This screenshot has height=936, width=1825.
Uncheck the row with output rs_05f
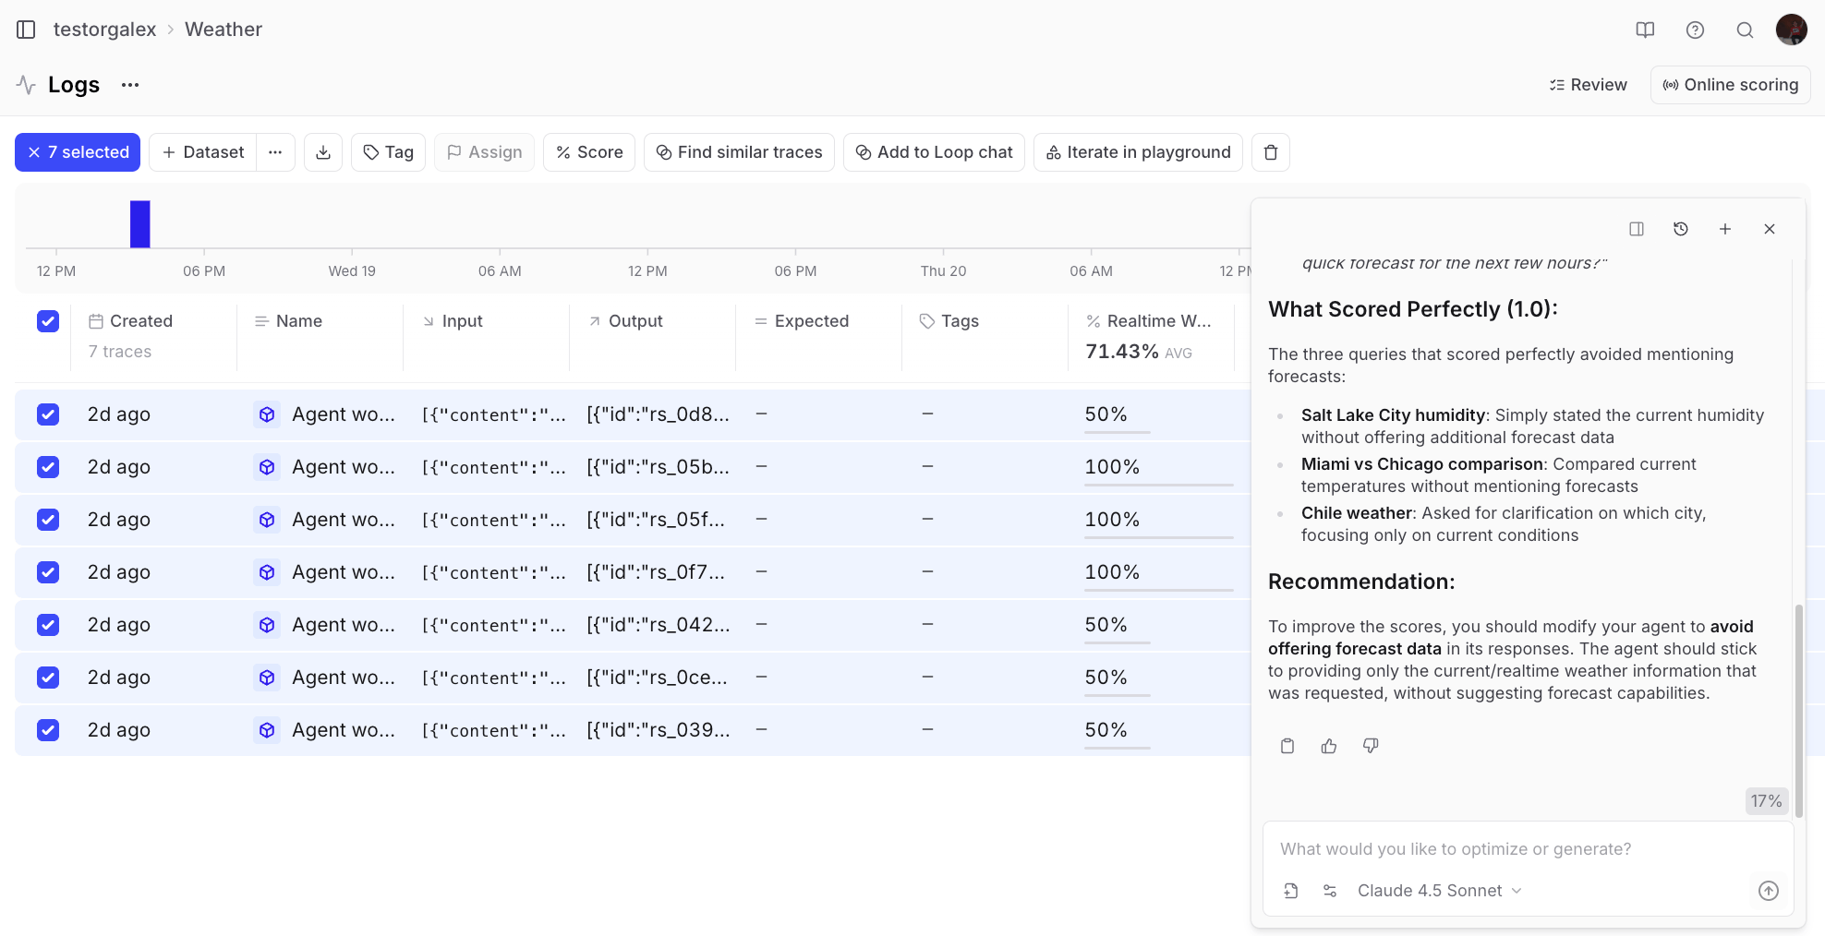[x=48, y=520]
